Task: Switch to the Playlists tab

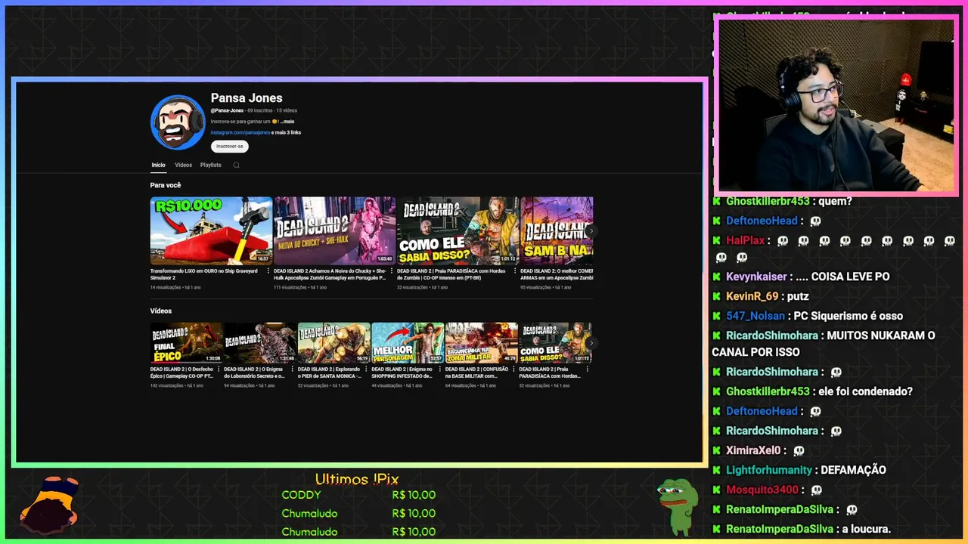Action: [211, 165]
